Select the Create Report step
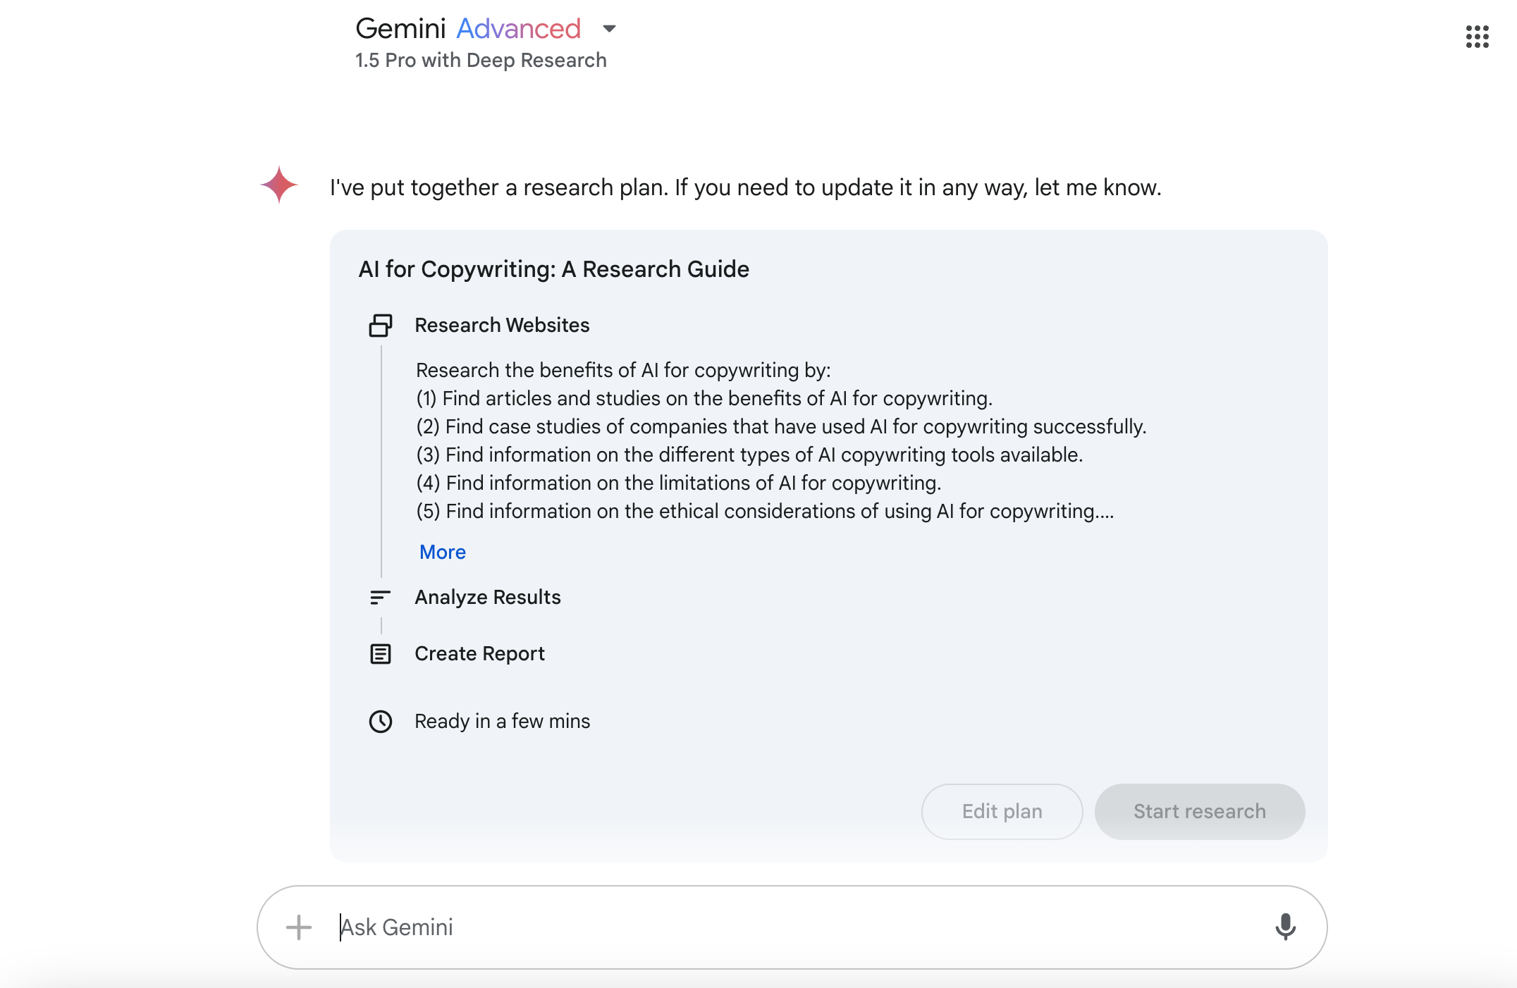Screen dimensions: 1517x988 point(479,654)
